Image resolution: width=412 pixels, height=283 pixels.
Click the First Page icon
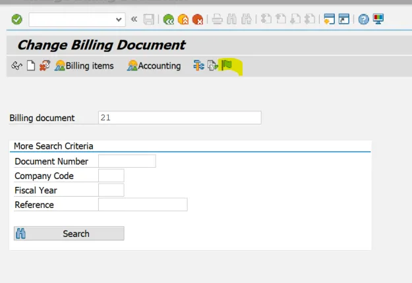(266, 19)
